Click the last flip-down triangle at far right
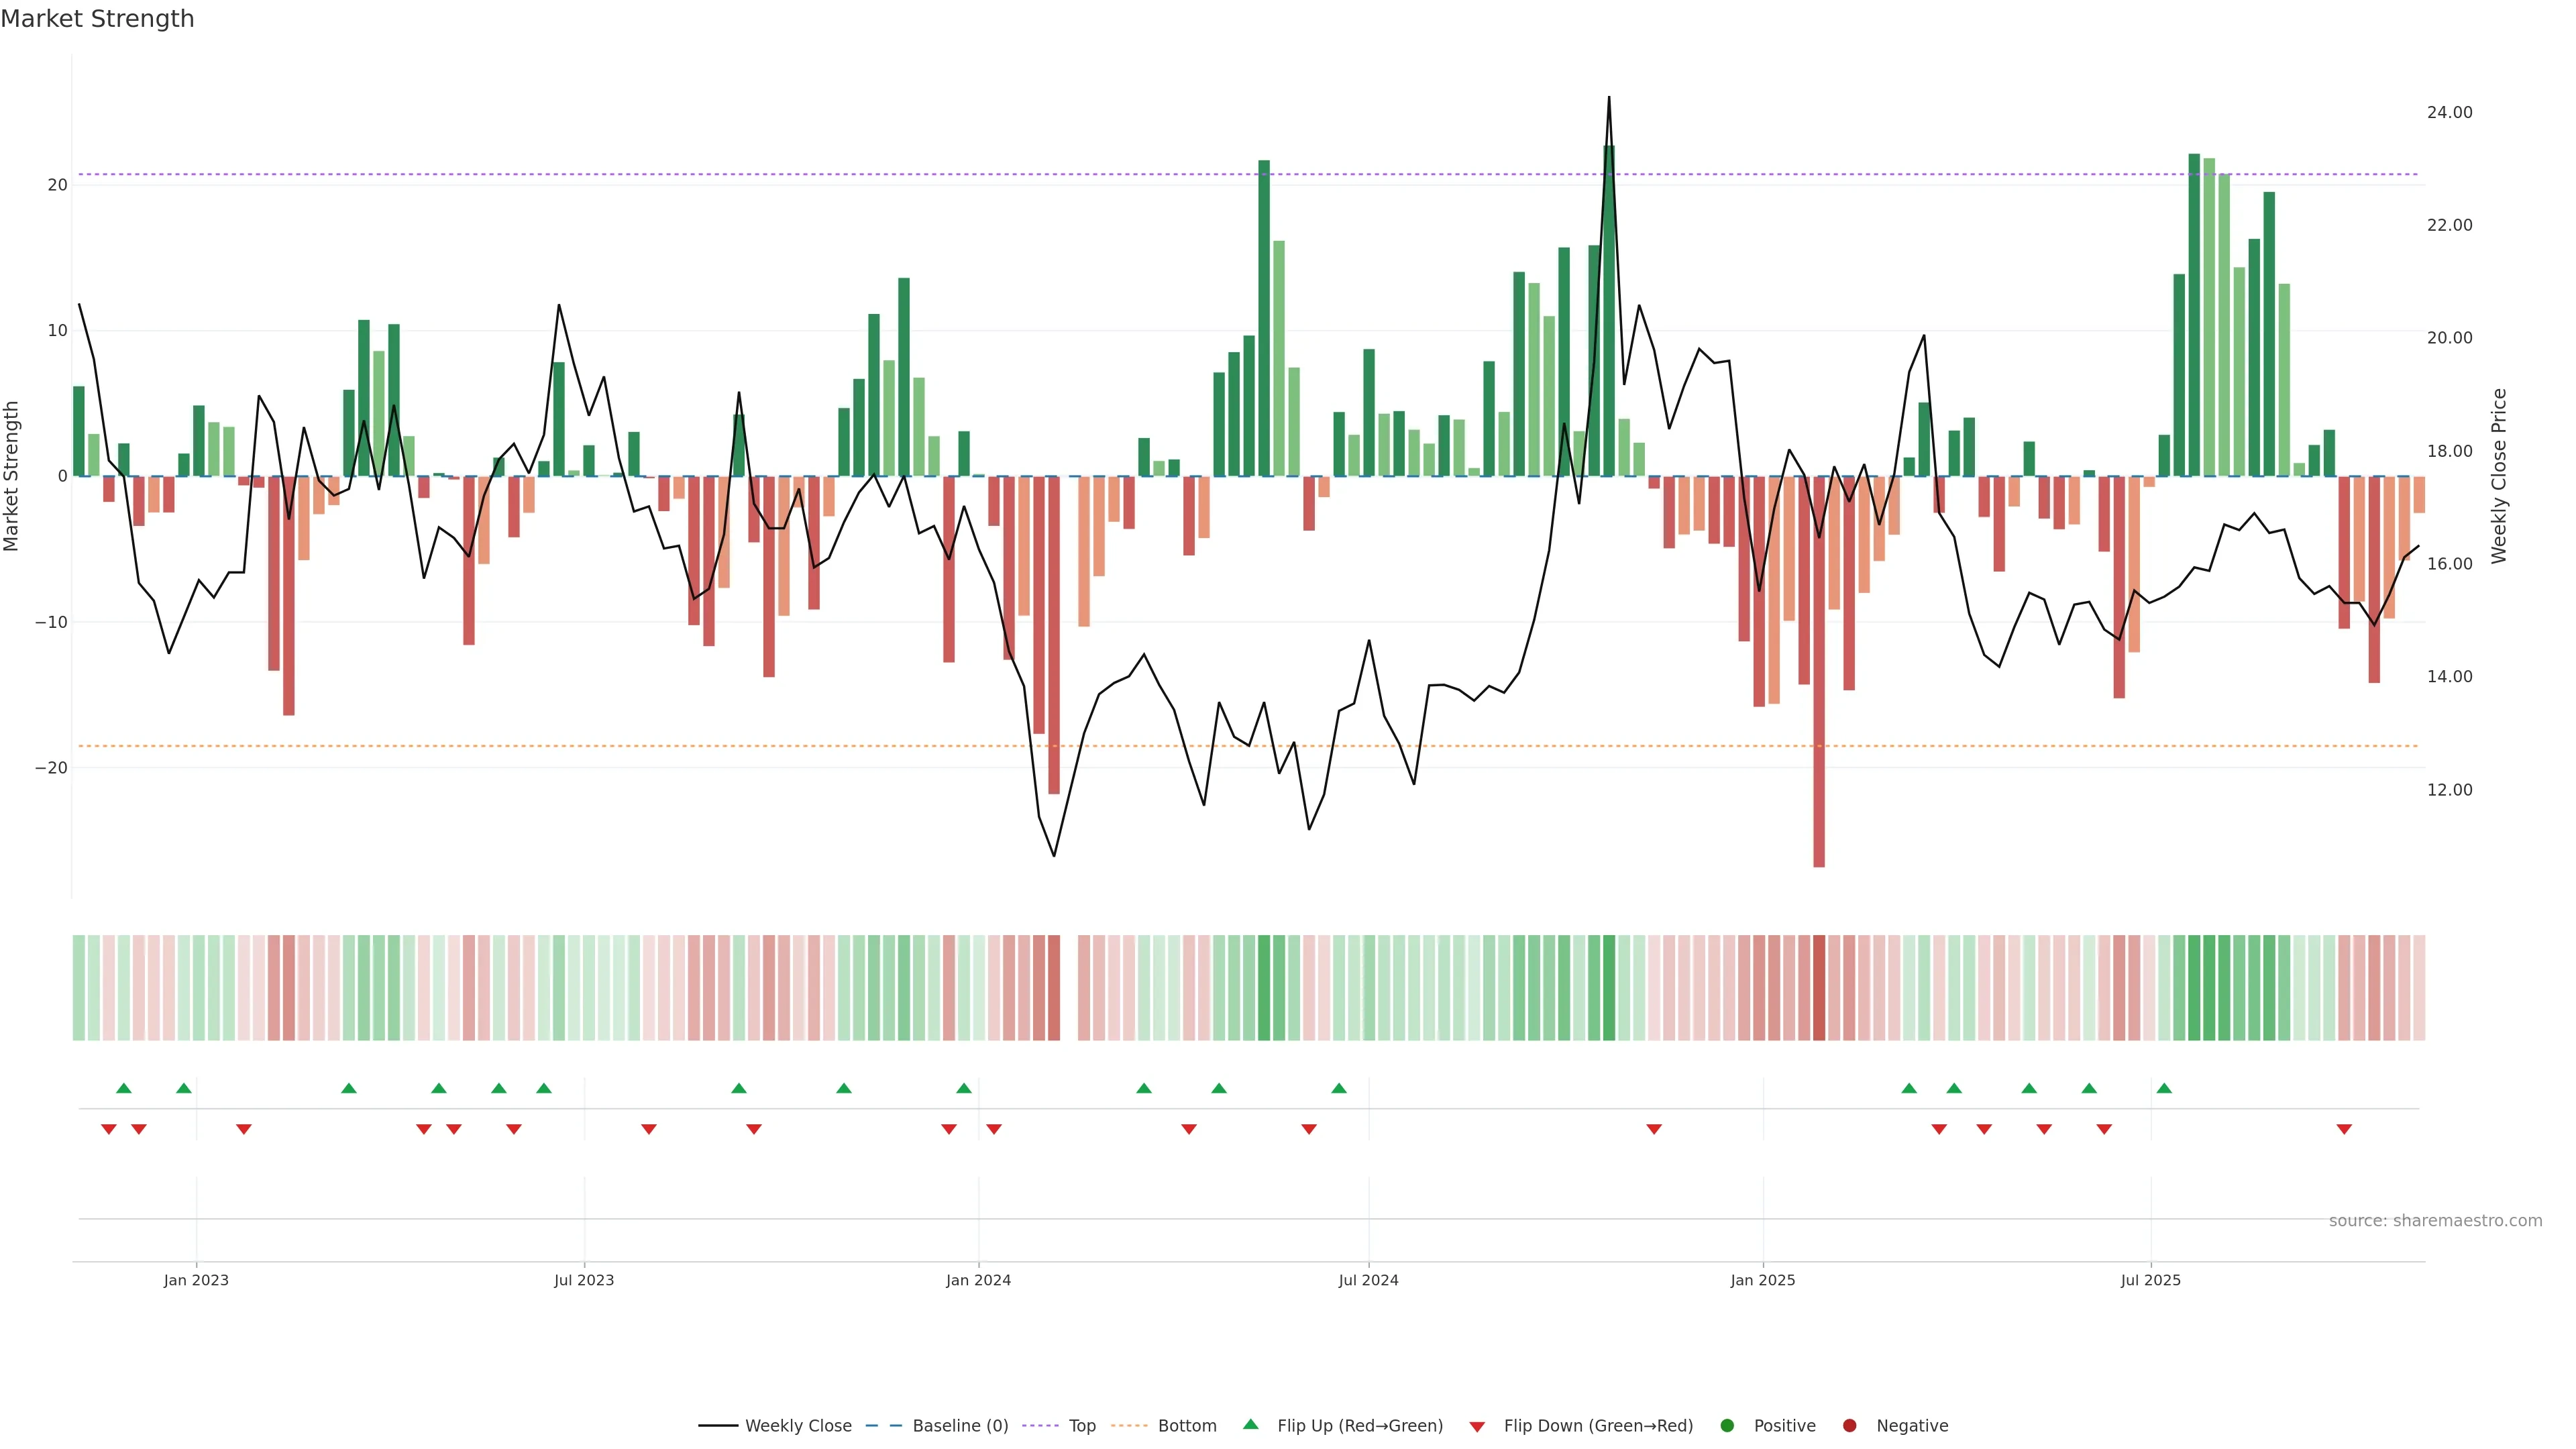The height and width of the screenshot is (1449, 2576). tap(2344, 1129)
